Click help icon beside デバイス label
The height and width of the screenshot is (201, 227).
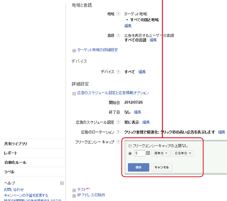click(x=118, y=72)
